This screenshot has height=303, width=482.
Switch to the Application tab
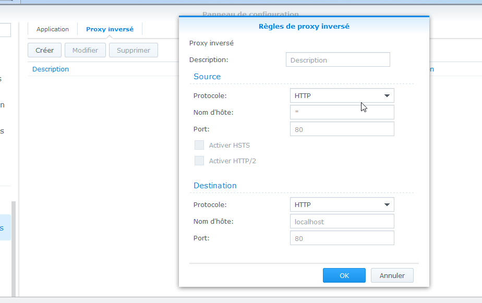52,29
